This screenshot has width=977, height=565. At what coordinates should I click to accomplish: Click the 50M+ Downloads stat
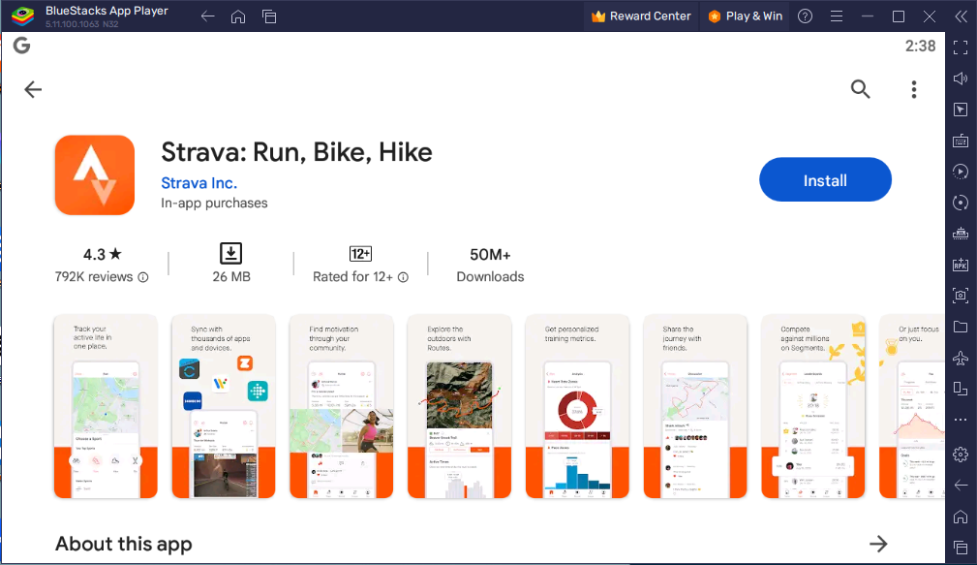point(490,265)
